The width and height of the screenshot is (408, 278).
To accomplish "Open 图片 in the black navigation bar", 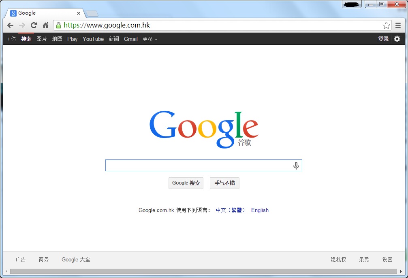I will [42, 39].
